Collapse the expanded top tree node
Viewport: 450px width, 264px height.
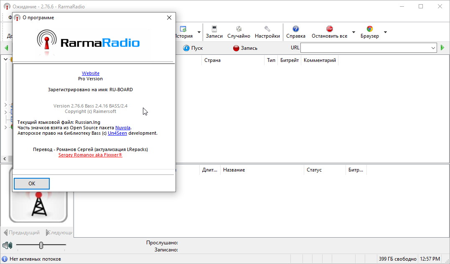point(5,59)
